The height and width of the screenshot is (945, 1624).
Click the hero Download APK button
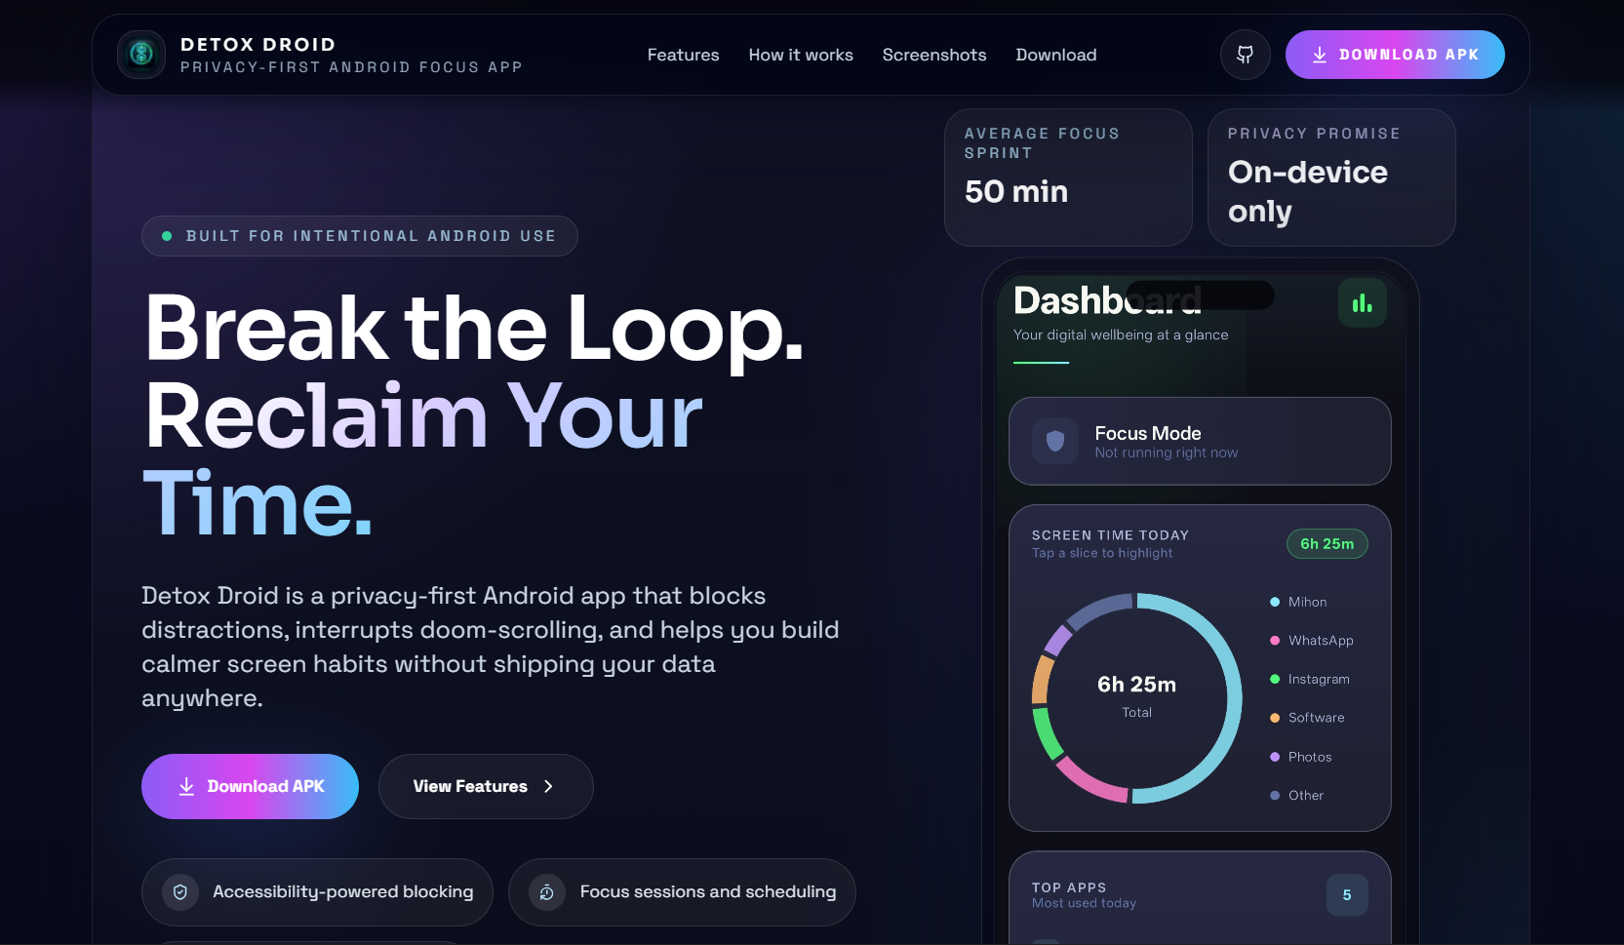coord(250,787)
